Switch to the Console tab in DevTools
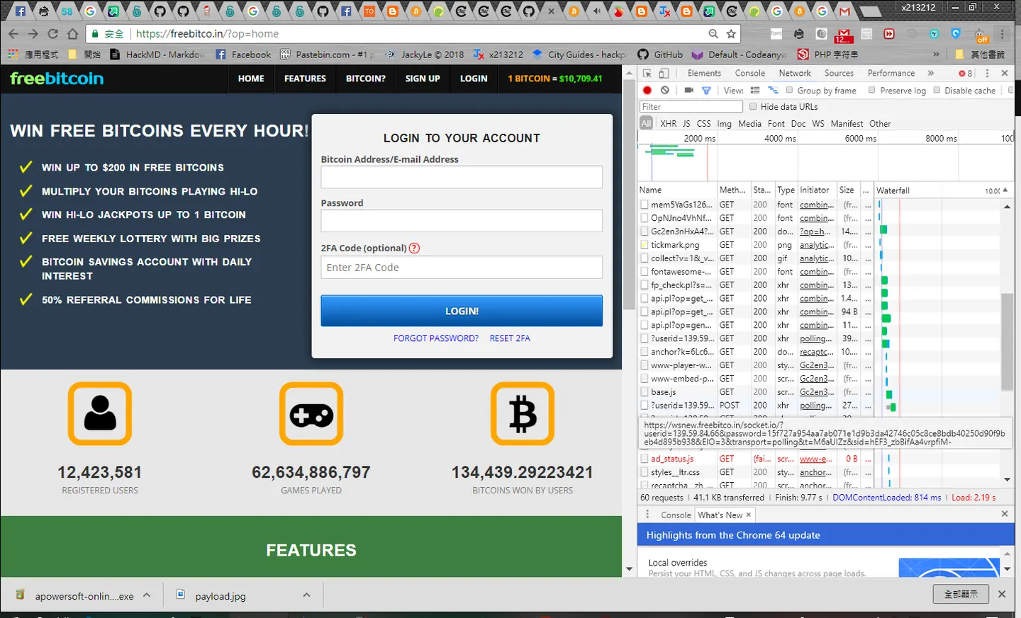This screenshot has height=618, width=1021. pyautogui.click(x=750, y=73)
